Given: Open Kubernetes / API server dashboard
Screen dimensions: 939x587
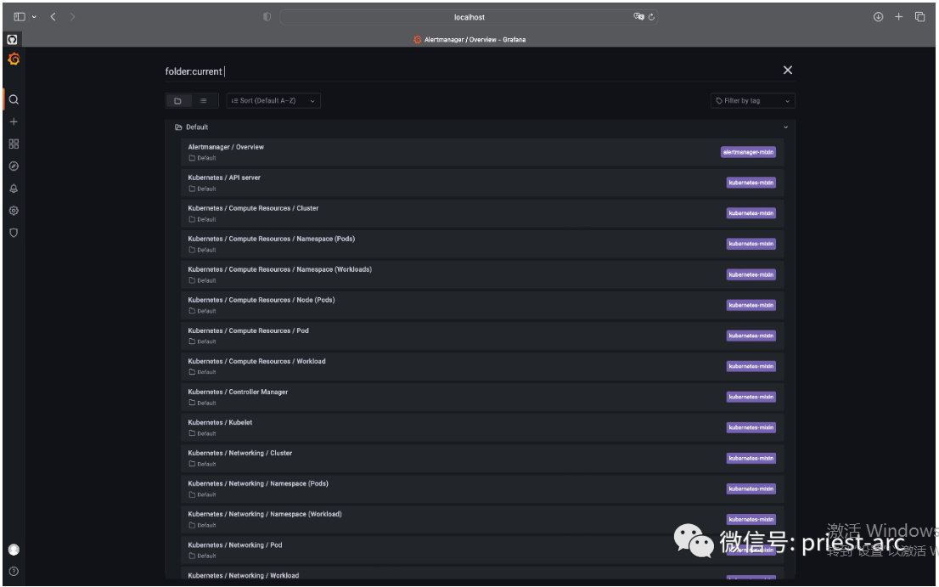Looking at the screenshot, I should pyautogui.click(x=482, y=183).
